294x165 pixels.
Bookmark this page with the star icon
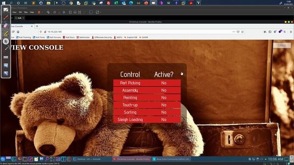coord(243,32)
